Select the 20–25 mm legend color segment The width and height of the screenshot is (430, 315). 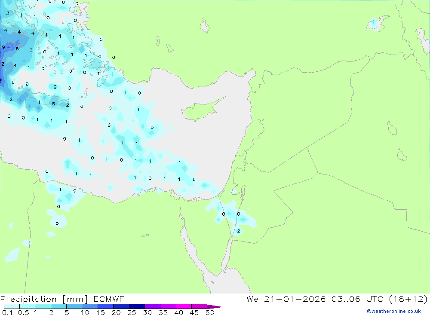121,306
